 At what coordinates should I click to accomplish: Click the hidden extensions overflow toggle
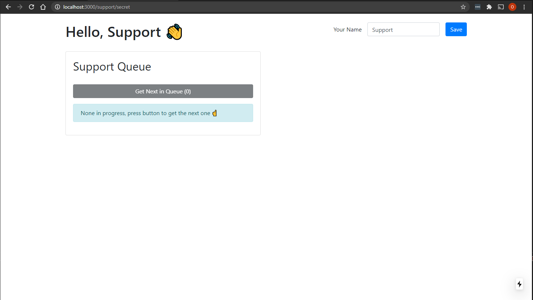point(477,7)
